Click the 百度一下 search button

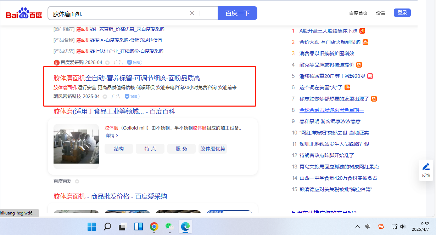coord(237,13)
